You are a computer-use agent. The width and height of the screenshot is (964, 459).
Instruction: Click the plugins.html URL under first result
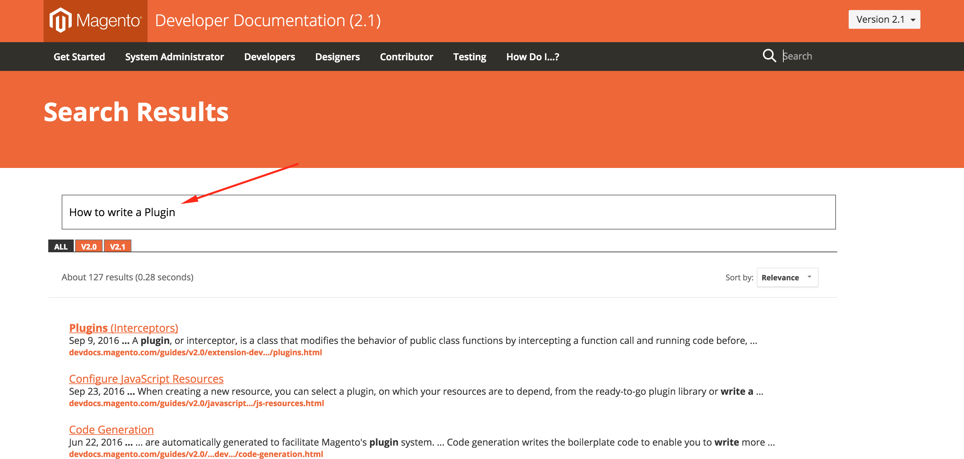pos(195,352)
